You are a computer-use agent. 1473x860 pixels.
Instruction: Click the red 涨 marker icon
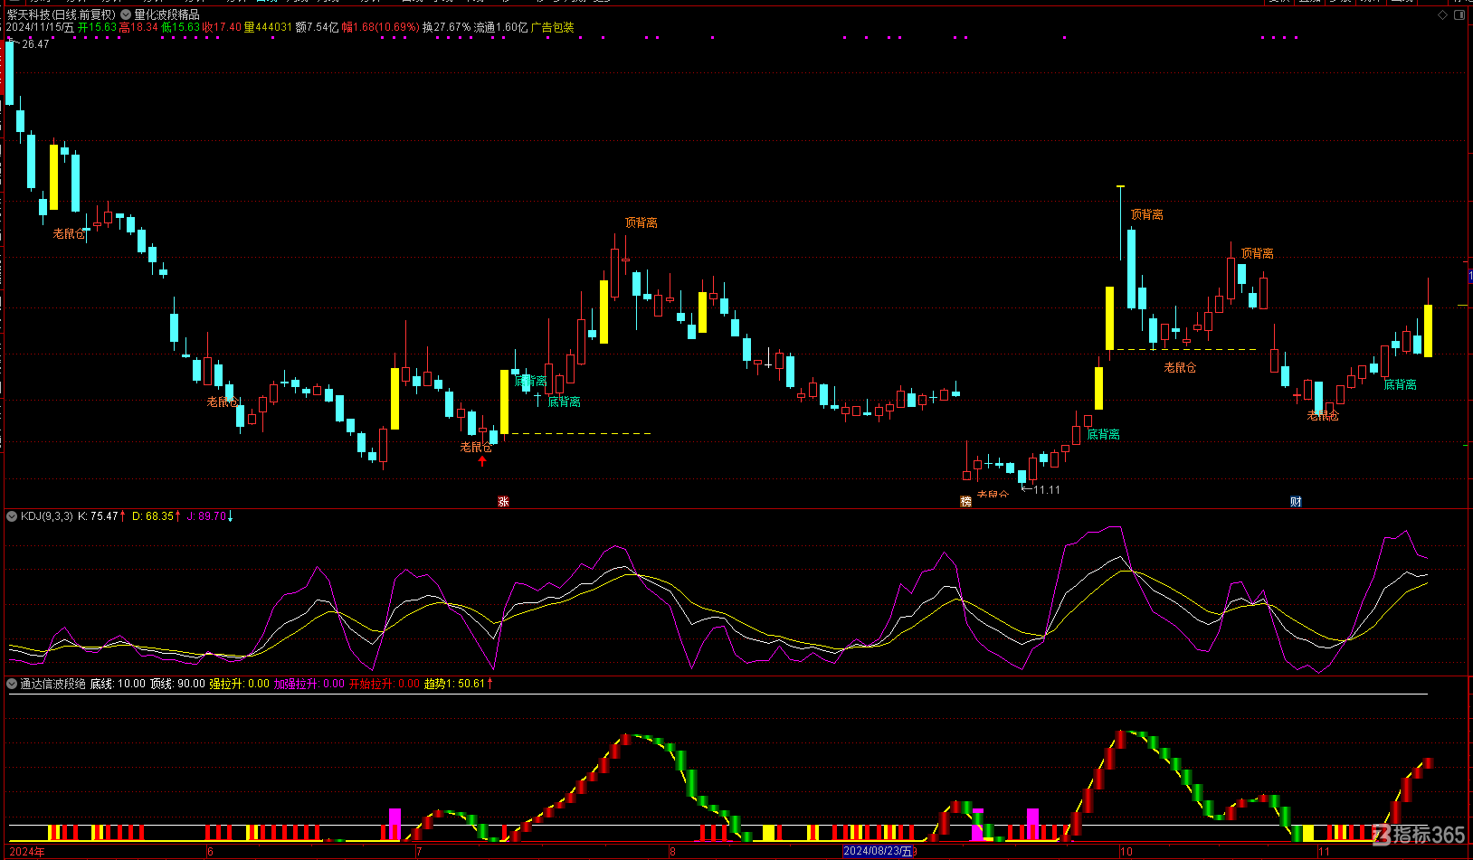pyautogui.click(x=504, y=501)
